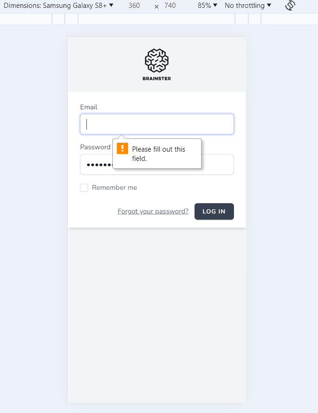Open the Dimensions Samsung Galaxy S8+ dropdown
Screen dimensions: 318x413
point(58,6)
